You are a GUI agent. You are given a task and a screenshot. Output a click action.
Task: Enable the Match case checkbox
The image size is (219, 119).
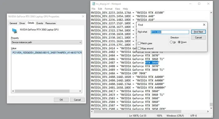pyautogui.click(x=139, y=43)
